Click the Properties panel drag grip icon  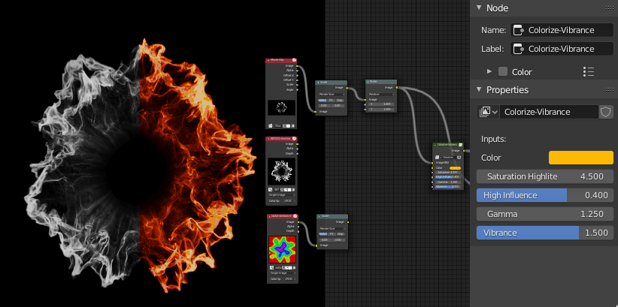(x=608, y=90)
